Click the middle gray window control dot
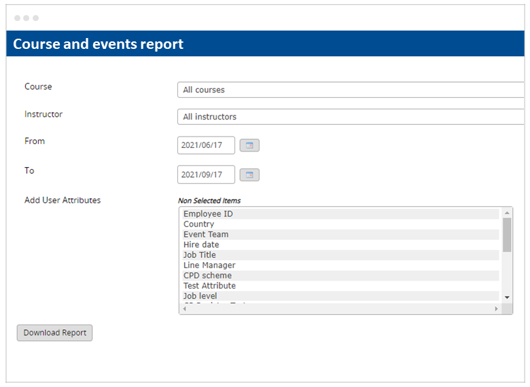Image resolution: width=530 pixels, height=387 pixels. (26, 18)
